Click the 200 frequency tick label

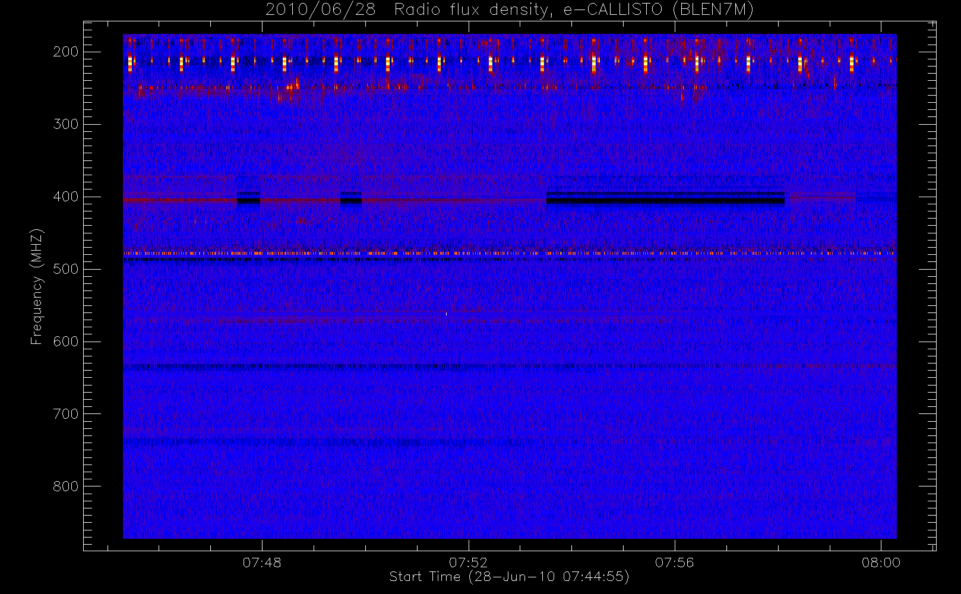coord(66,52)
